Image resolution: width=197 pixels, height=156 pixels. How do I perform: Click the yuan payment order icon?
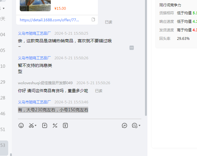pos(65,125)
